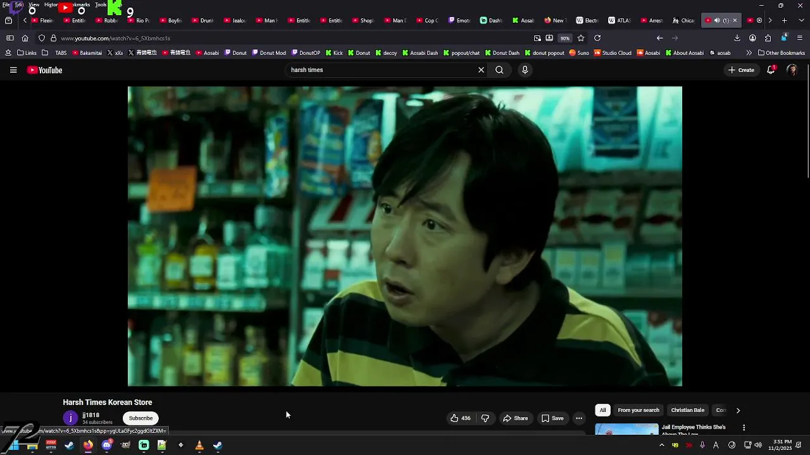
Task: Toggle tracking protection shield icon
Action: [42, 38]
